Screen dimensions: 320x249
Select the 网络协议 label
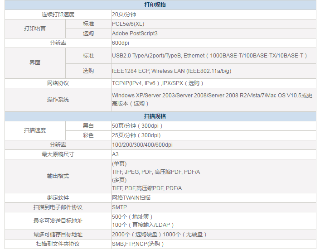(x=58, y=83)
